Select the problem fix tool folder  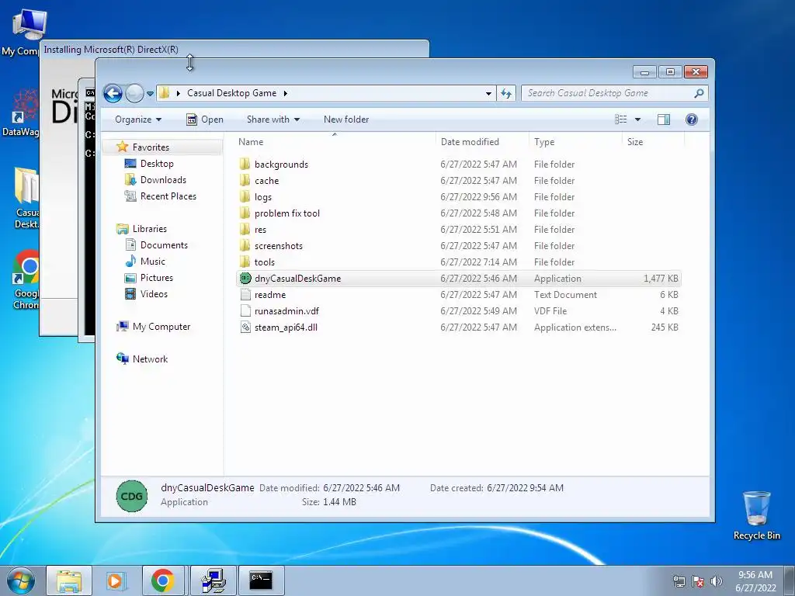pos(287,213)
